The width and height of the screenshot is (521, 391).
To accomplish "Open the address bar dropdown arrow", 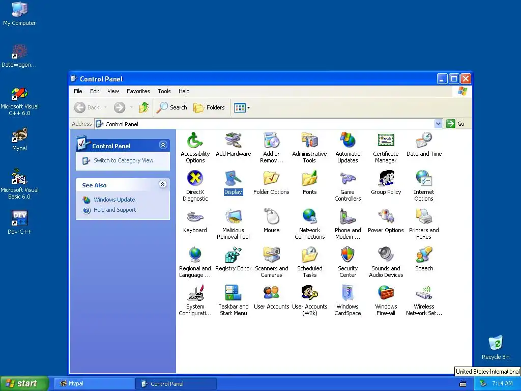I will click(x=438, y=124).
